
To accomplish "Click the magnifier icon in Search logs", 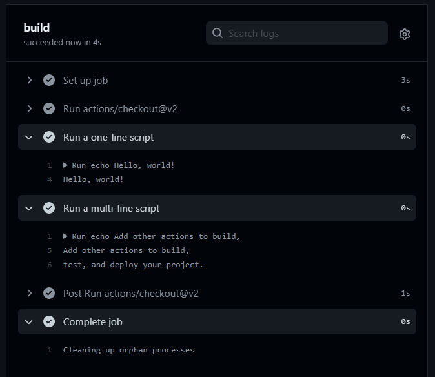I will [x=217, y=33].
